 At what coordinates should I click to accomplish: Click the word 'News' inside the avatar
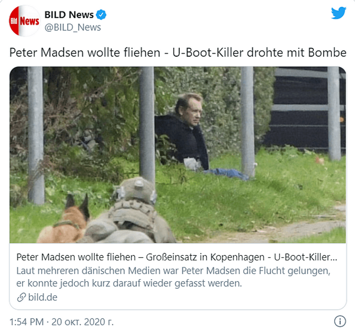tap(29, 21)
